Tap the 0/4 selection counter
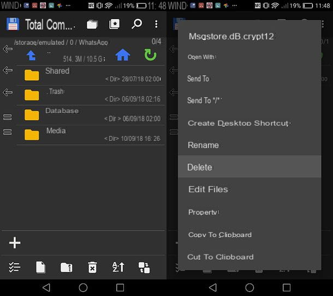333x296 pixels. click(x=157, y=42)
